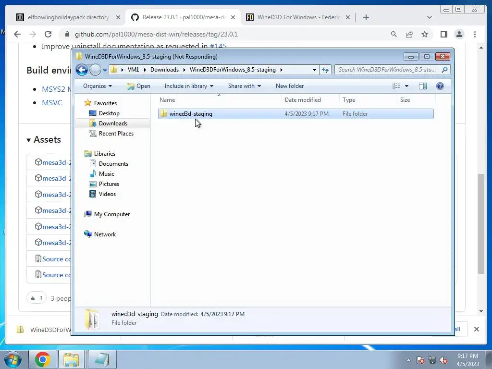492x369 pixels.
Task: Click the volume tray icon
Action: pyautogui.click(x=443, y=360)
